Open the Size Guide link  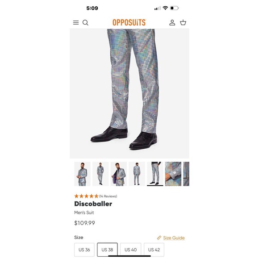(x=174, y=238)
